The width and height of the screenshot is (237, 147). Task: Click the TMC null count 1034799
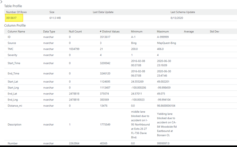[x=74, y=49]
